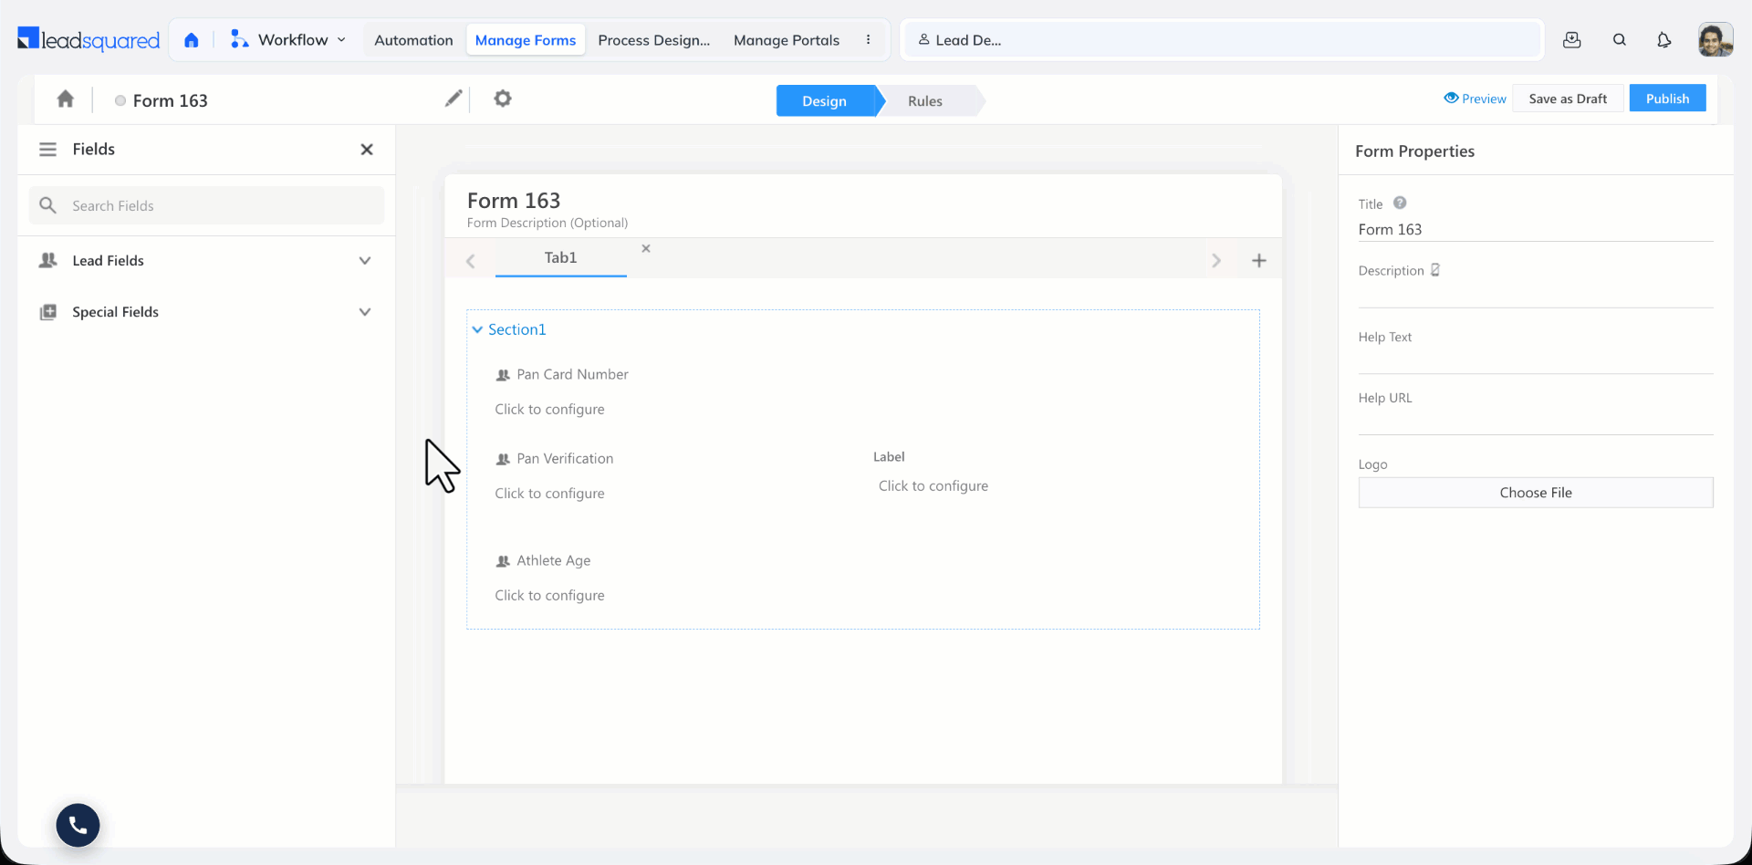Open the Workflow module dropdown
The height and width of the screenshot is (865, 1752).
pos(288,40)
